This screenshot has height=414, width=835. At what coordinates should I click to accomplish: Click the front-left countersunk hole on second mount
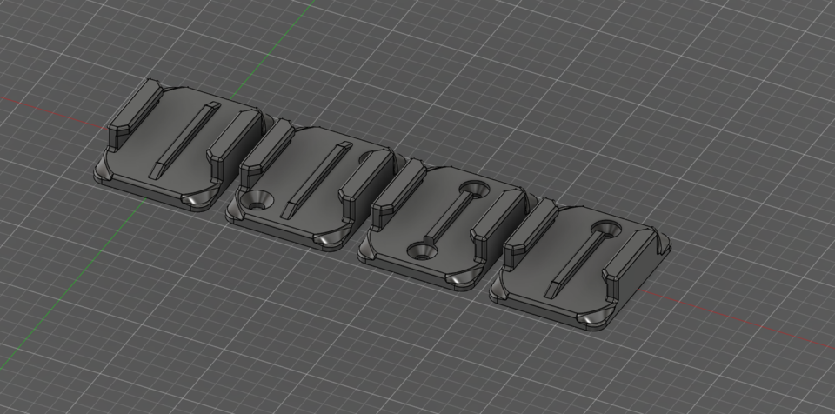click(x=257, y=200)
